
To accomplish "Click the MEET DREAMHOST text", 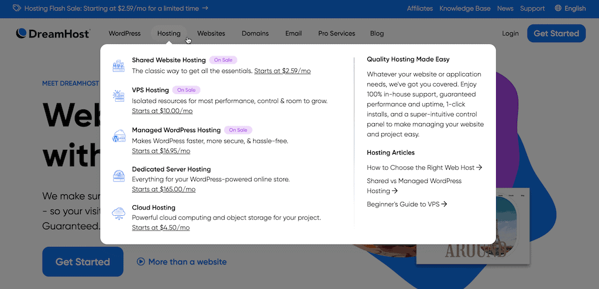I will (71, 83).
